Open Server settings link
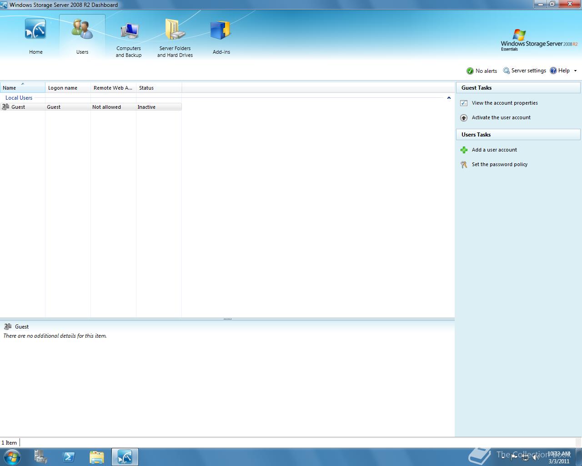Image resolution: width=582 pixels, height=466 pixels. coord(528,71)
